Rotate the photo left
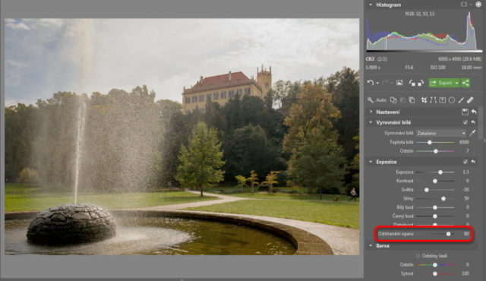The width and height of the screenshot is (486, 281). [x=412, y=83]
